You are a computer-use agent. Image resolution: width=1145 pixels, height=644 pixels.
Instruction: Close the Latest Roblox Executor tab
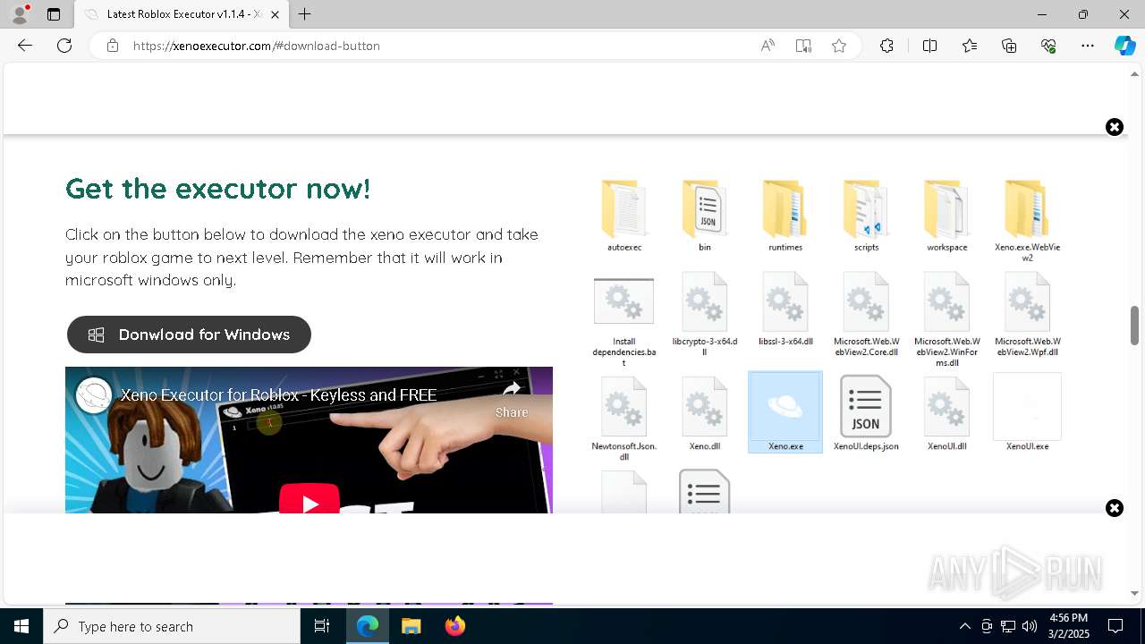click(275, 14)
